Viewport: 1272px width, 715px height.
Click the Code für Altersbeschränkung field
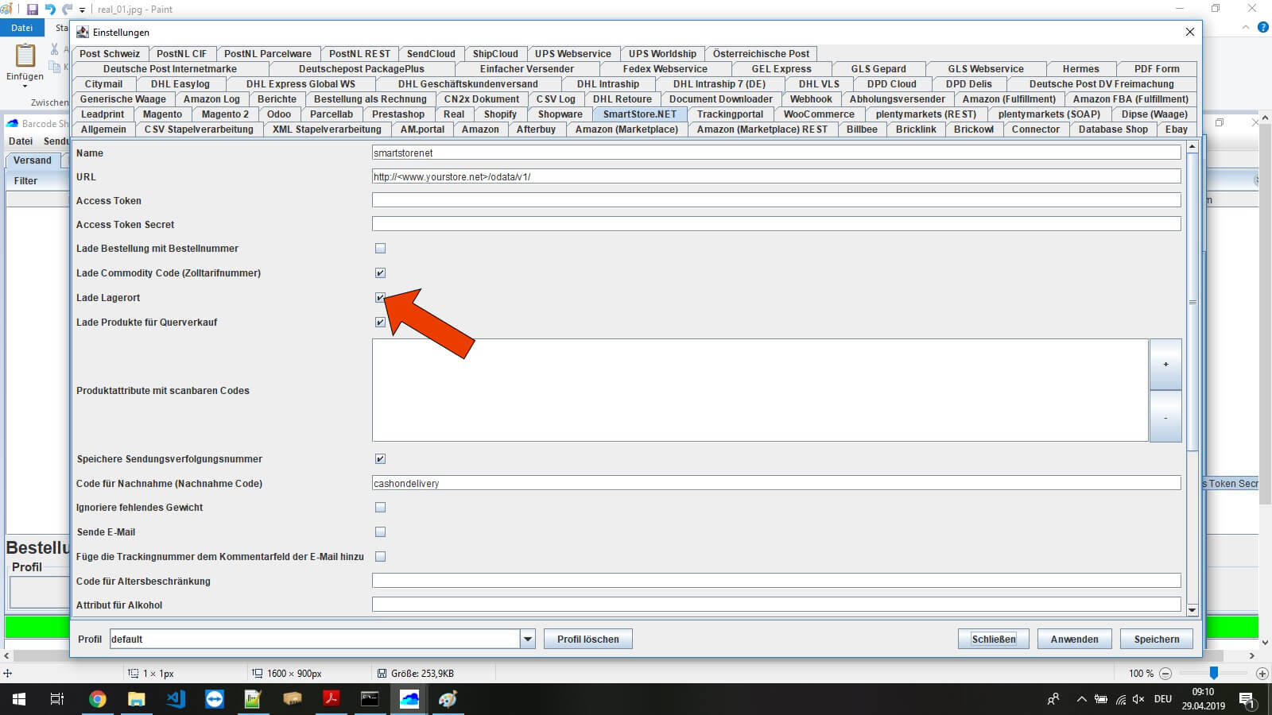tap(776, 581)
